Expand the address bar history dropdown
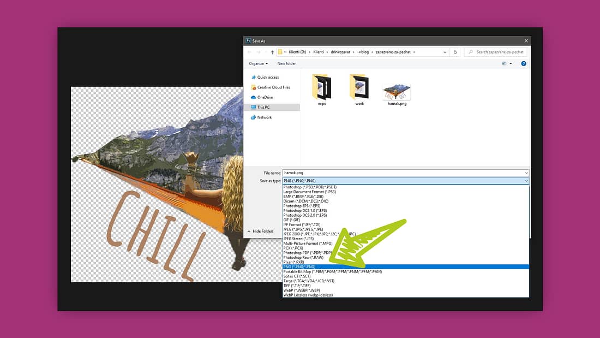The width and height of the screenshot is (600, 338). pos(445,52)
